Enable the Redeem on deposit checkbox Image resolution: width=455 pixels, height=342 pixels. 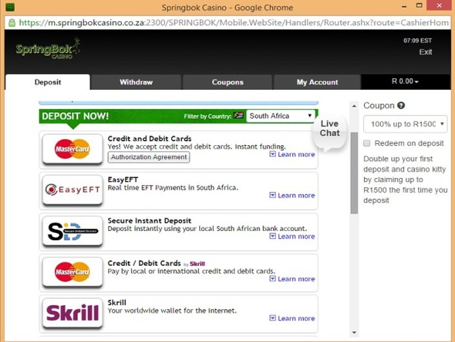click(x=367, y=143)
